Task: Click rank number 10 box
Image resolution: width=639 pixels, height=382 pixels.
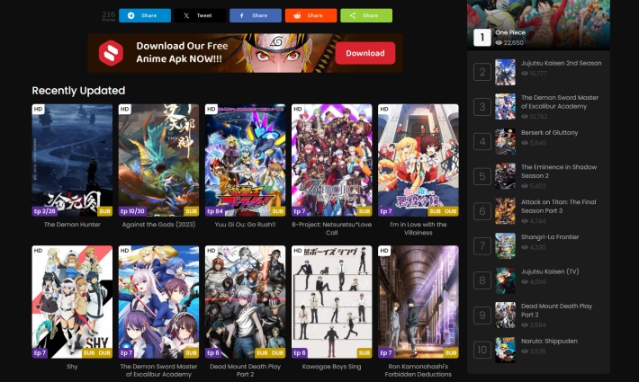Action: pyautogui.click(x=482, y=350)
